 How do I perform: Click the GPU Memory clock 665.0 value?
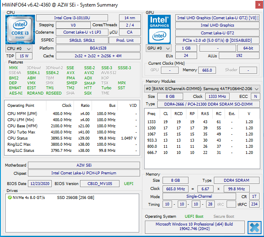(207, 70)
